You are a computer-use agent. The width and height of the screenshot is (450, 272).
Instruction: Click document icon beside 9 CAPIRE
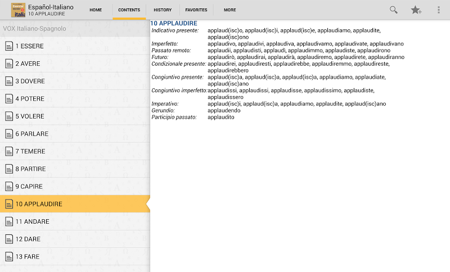click(x=9, y=187)
